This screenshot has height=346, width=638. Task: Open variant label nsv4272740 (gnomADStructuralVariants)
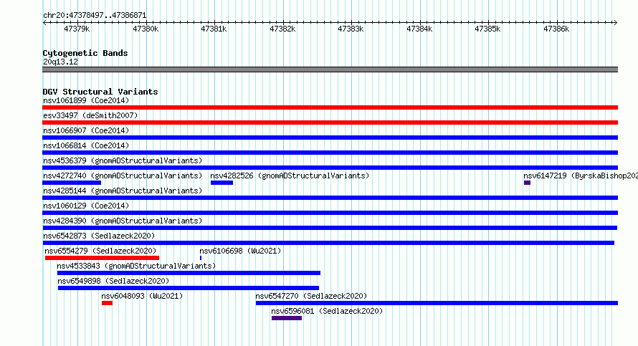pos(123,176)
